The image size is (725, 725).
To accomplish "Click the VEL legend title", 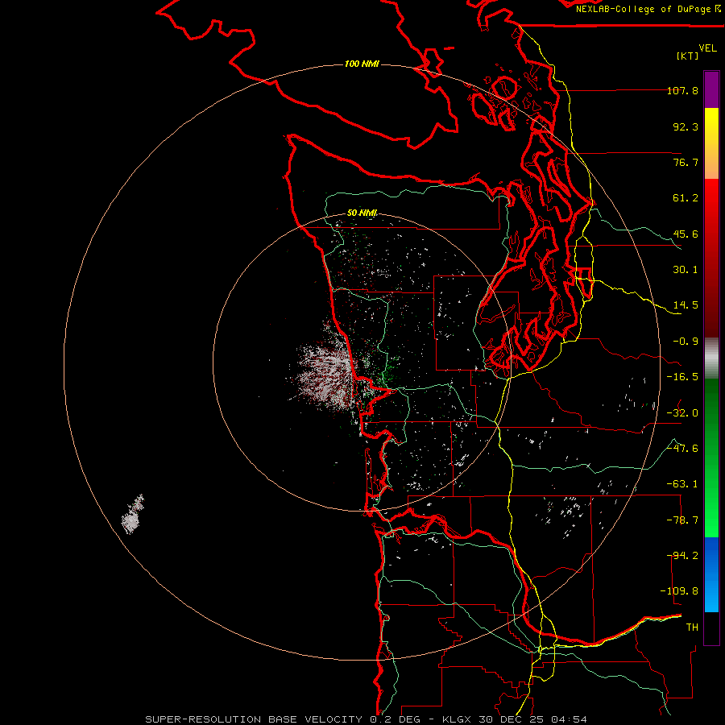I will click(x=707, y=48).
